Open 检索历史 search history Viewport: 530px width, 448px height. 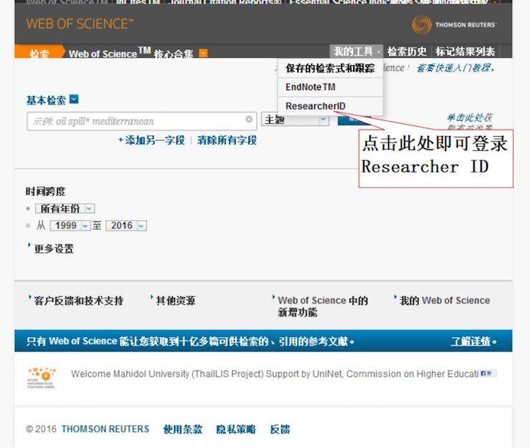(407, 52)
